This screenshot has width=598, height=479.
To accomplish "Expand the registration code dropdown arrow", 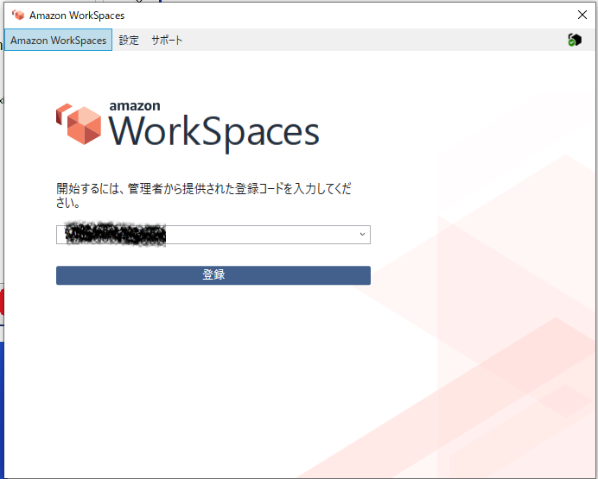I will pyautogui.click(x=362, y=234).
